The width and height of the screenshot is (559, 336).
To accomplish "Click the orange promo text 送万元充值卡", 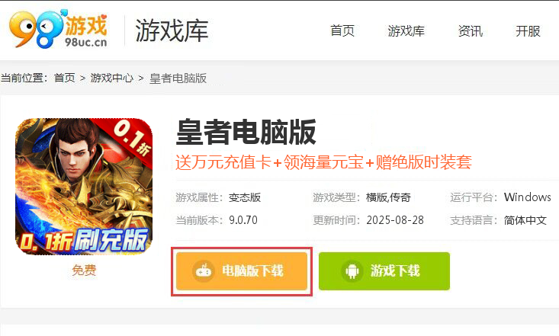I will coord(223,162).
